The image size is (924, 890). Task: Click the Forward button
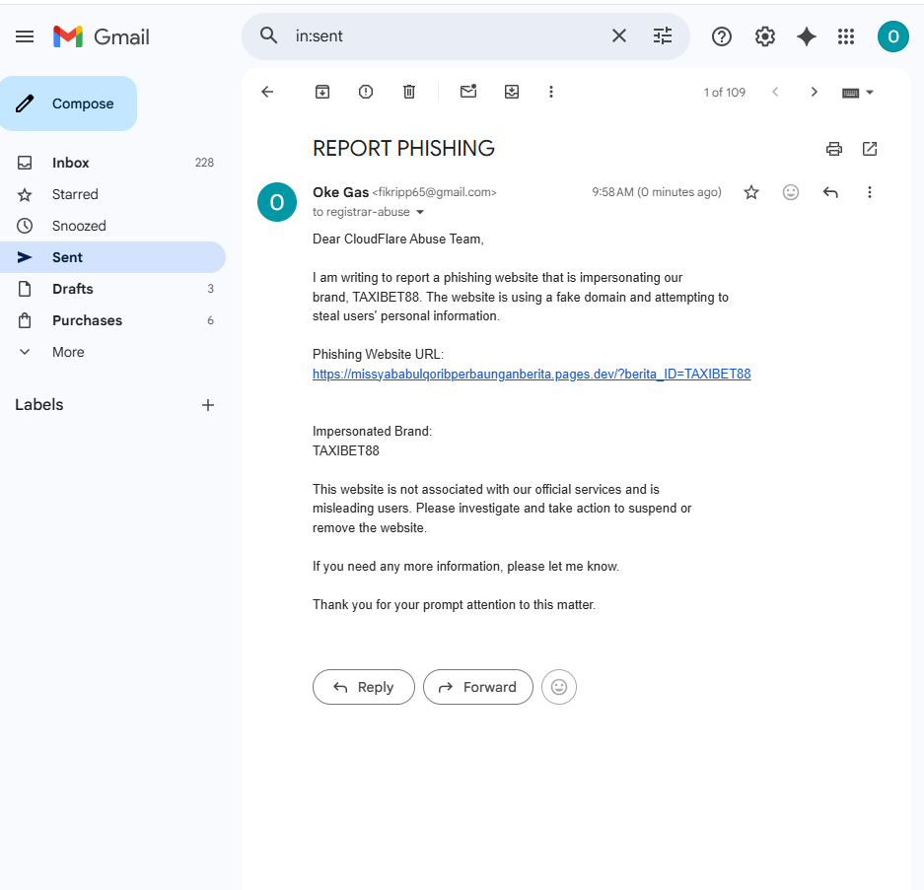(x=478, y=687)
